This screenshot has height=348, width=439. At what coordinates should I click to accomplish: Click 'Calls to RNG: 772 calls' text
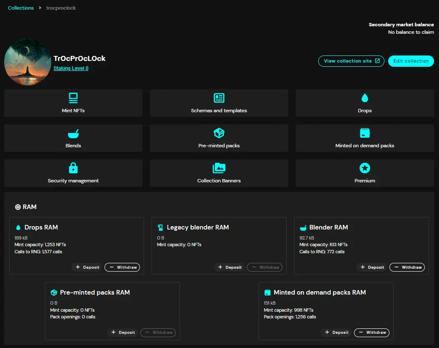pos(322,252)
